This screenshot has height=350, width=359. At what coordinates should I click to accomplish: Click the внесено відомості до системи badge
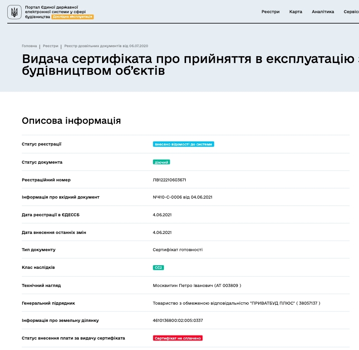[x=183, y=144]
